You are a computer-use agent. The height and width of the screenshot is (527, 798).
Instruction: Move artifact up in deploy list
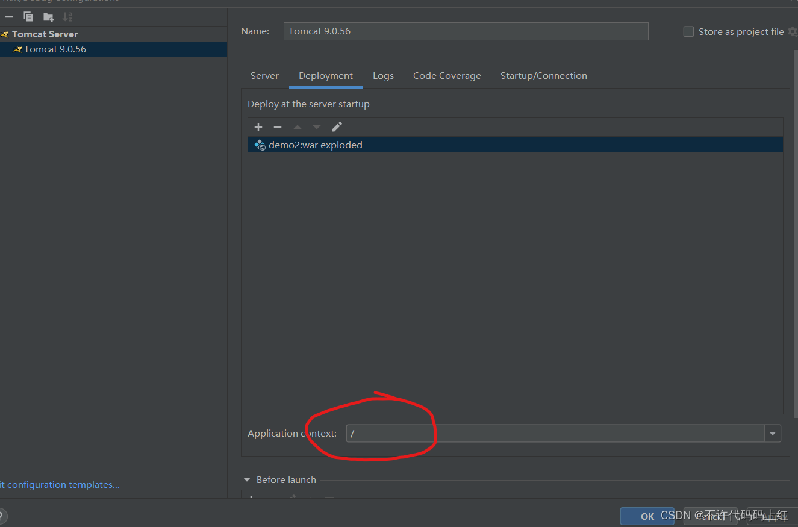click(298, 127)
